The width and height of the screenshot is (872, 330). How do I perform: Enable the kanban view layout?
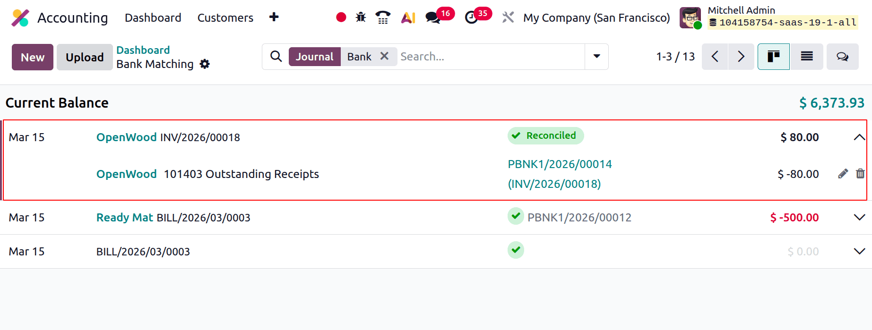[x=774, y=56]
